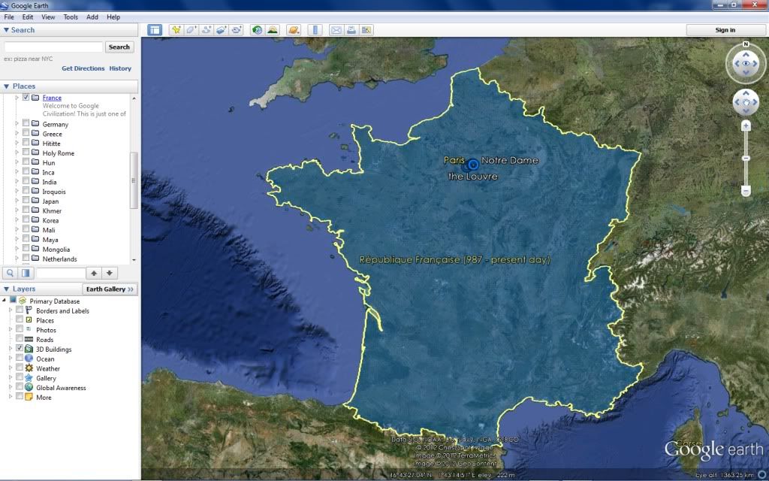Click the panel view icon beside the Places magnifier

click(26, 273)
